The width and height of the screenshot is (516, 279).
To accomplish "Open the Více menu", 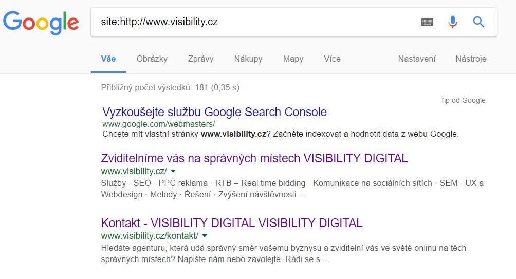I will (x=332, y=59).
